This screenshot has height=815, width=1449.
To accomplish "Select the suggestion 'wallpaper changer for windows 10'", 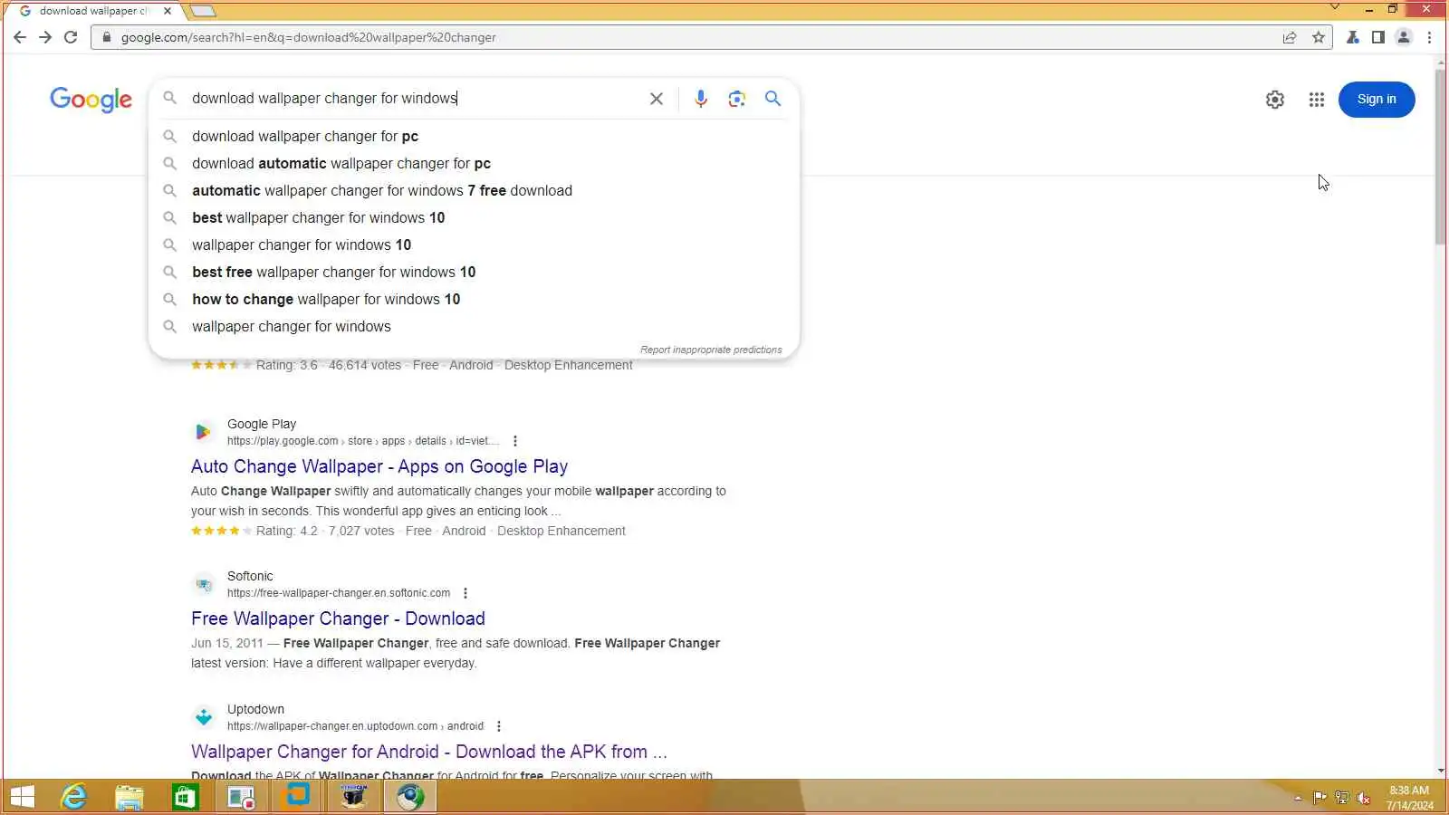I will [x=474, y=244].
